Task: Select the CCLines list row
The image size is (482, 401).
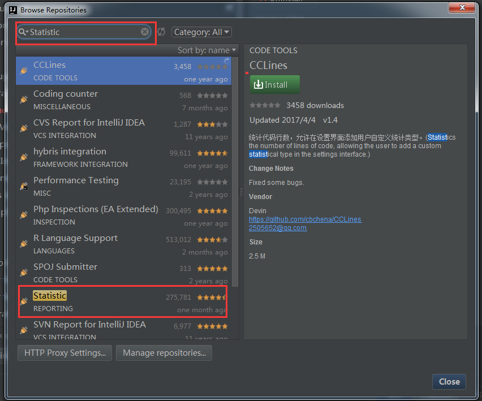Action: [123, 71]
